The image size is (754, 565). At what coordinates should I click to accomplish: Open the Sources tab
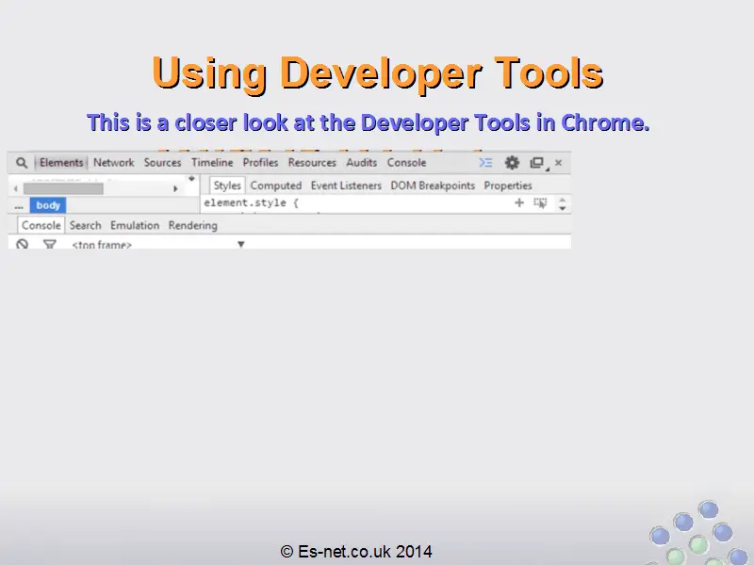pyautogui.click(x=162, y=163)
